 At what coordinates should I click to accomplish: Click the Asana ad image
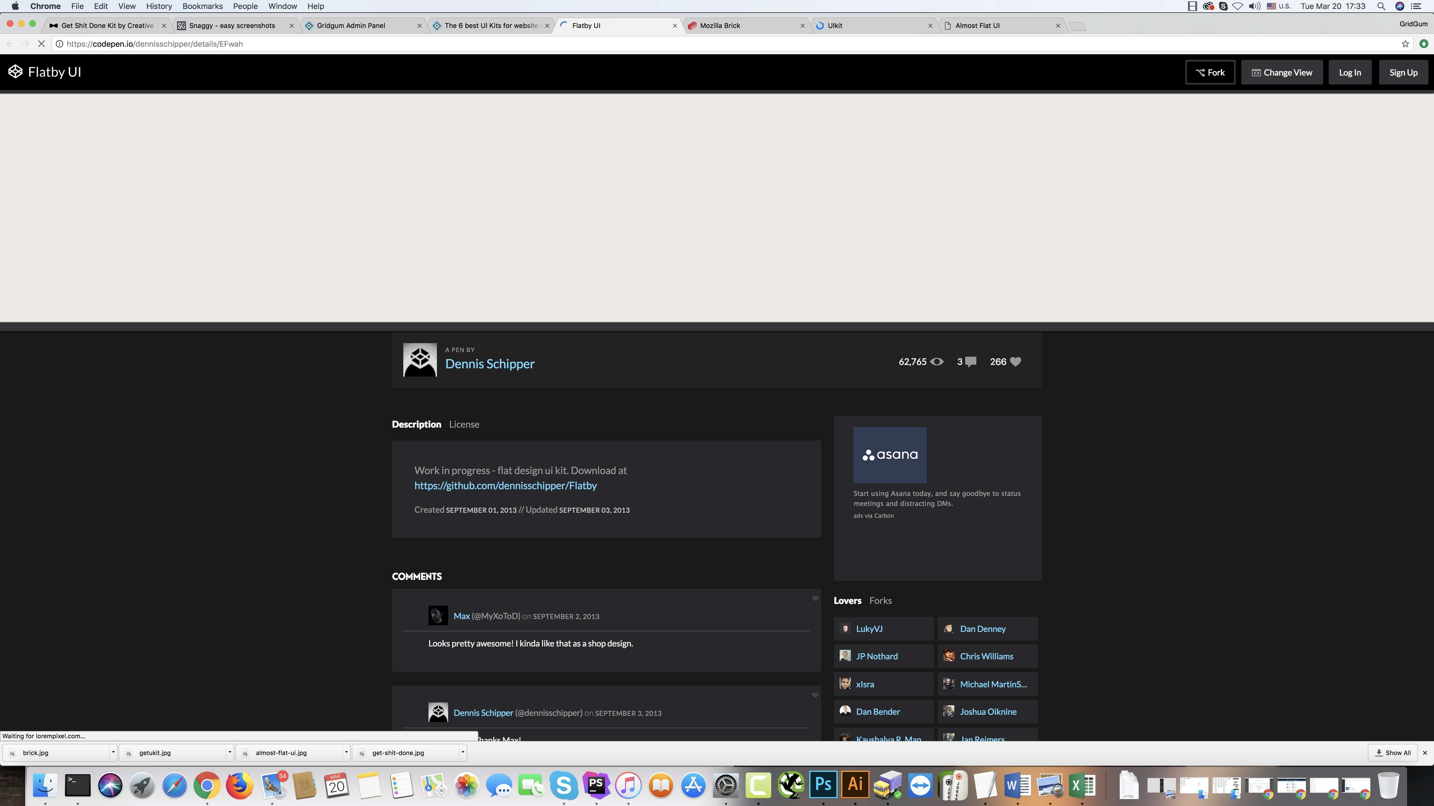coord(890,455)
